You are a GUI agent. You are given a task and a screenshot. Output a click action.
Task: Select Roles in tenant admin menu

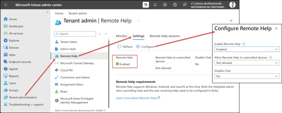tap(64, 92)
